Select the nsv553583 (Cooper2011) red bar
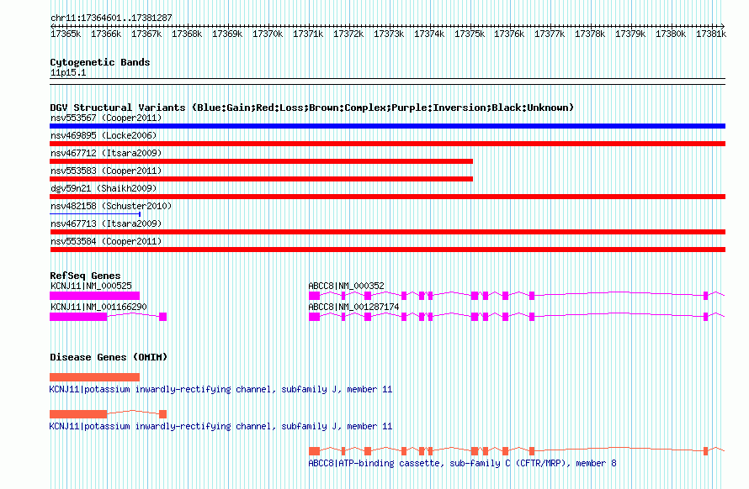 click(261, 179)
